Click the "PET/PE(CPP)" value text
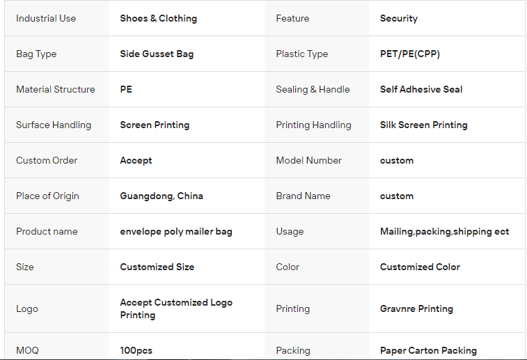 pyautogui.click(x=409, y=54)
